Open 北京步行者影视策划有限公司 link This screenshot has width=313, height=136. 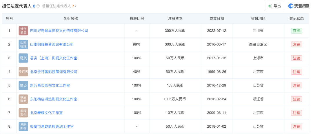coord(54,72)
